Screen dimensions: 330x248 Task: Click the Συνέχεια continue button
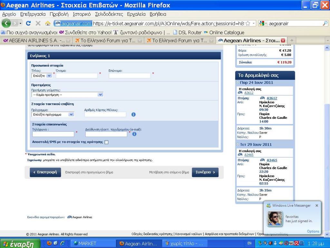[x=205, y=172]
